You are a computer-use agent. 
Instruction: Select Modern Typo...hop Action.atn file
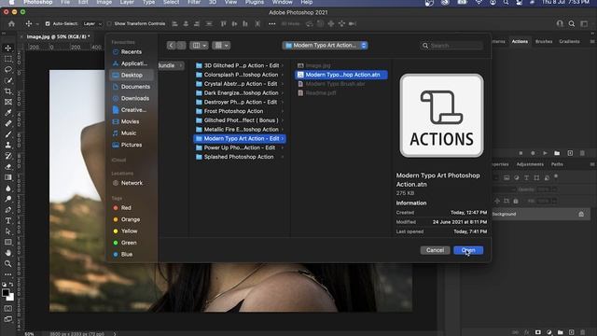(341, 75)
